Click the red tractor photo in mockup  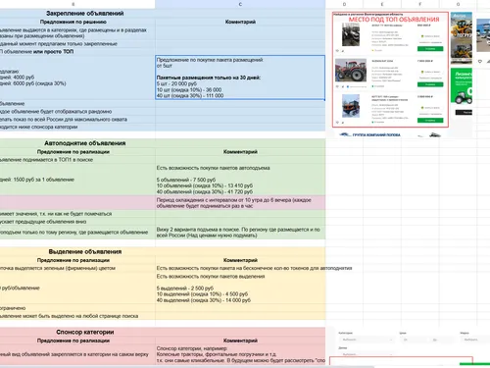351,71
